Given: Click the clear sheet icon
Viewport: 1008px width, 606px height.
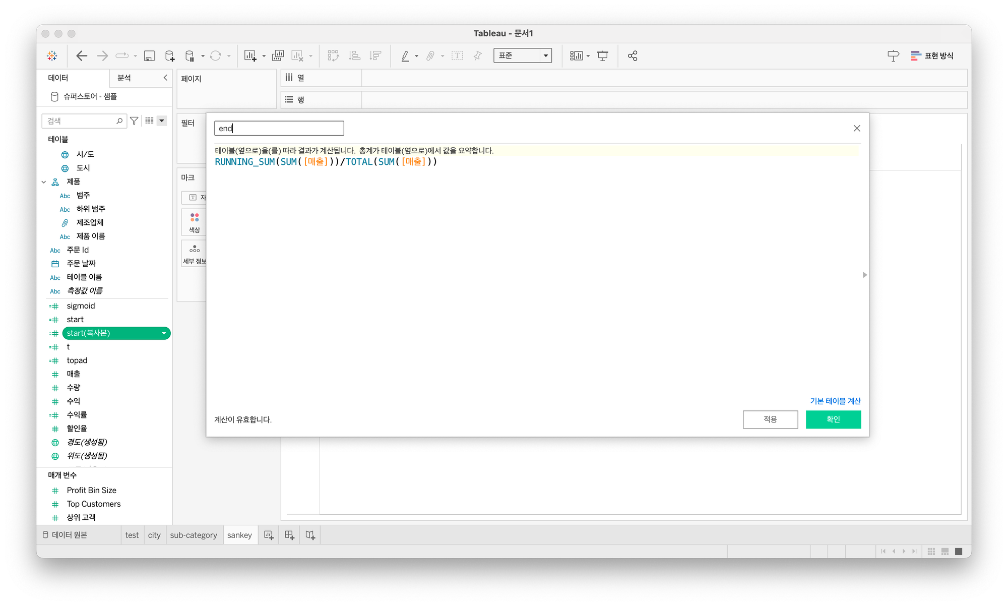Looking at the screenshot, I should pos(298,56).
